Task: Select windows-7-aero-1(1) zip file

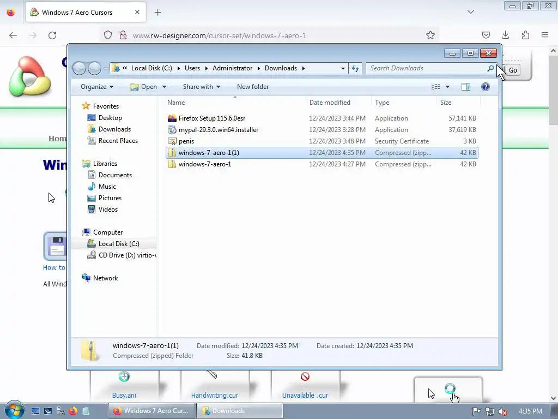Action: (322, 153)
